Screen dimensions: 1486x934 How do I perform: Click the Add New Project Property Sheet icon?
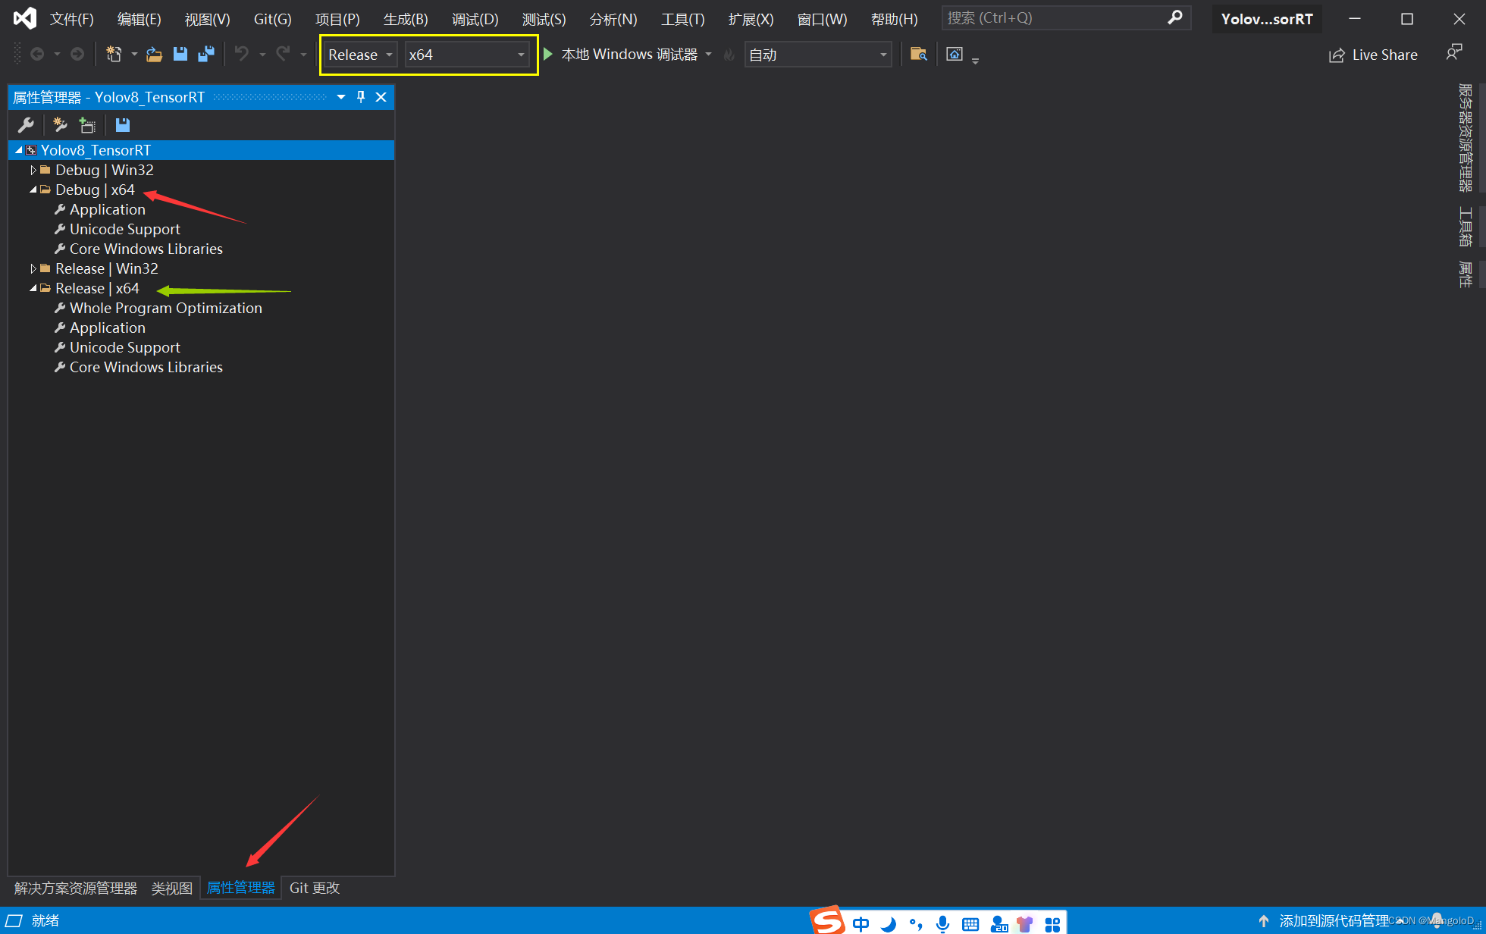tap(60, 124)
